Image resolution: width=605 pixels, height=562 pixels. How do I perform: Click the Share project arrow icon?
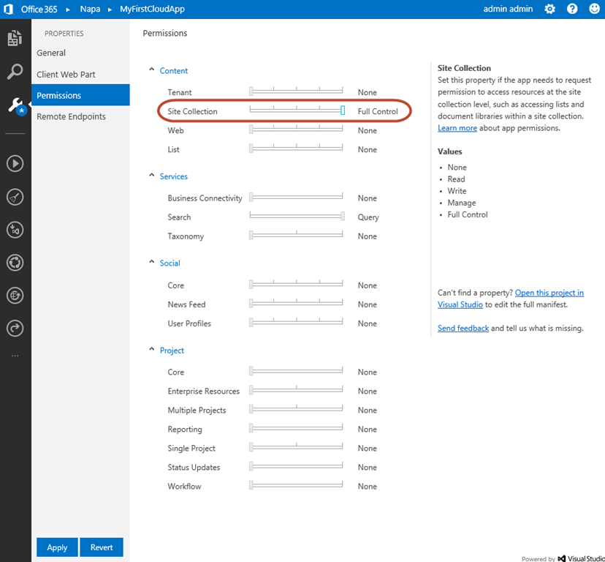(x=15, y=329)
